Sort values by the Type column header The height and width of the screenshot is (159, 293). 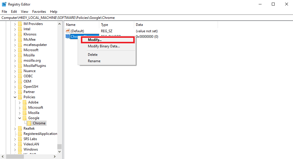pos(116,25)
